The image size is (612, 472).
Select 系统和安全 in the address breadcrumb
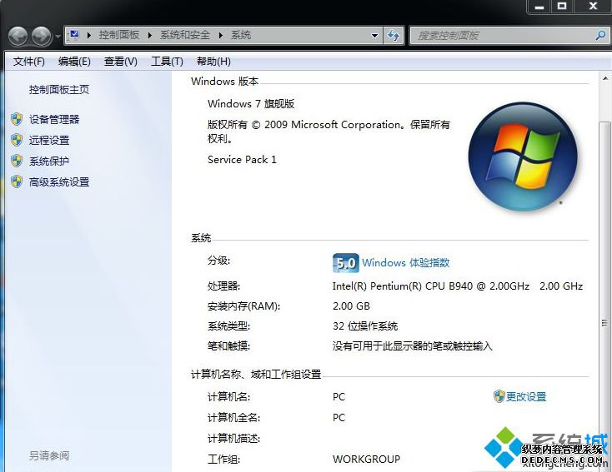point(184,35)
